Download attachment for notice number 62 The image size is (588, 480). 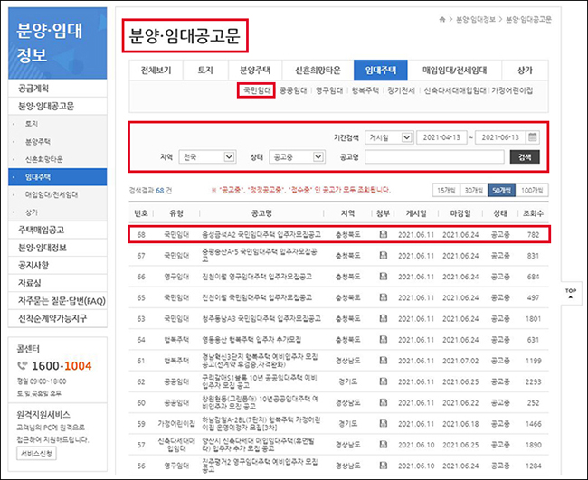click(x=383, y=381)
